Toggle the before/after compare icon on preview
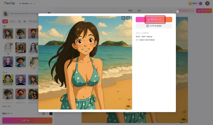The width and height of the screenshot is (213, 125). click(x=123, y=18)
